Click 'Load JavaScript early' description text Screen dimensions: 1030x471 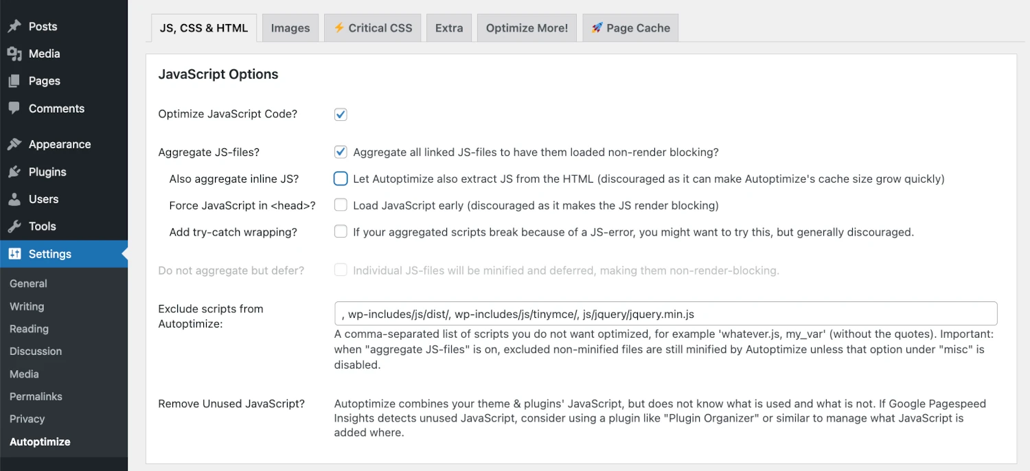[536, 205]
